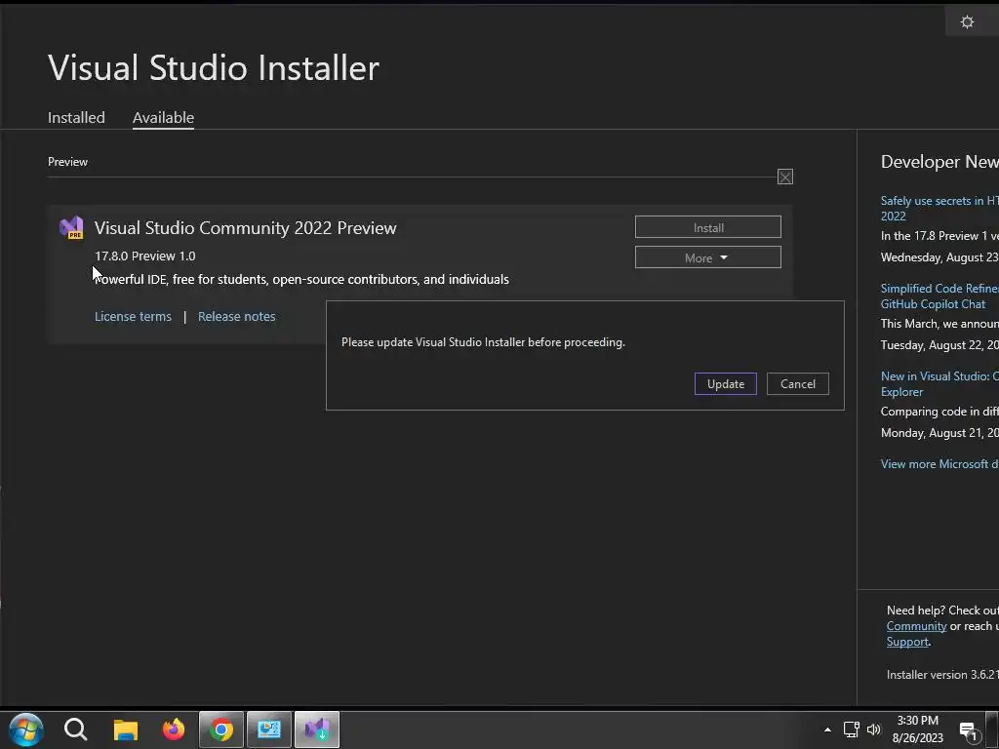Click Update in the installer prompt
Screen dimensions: 999x749
coord(726,384)
